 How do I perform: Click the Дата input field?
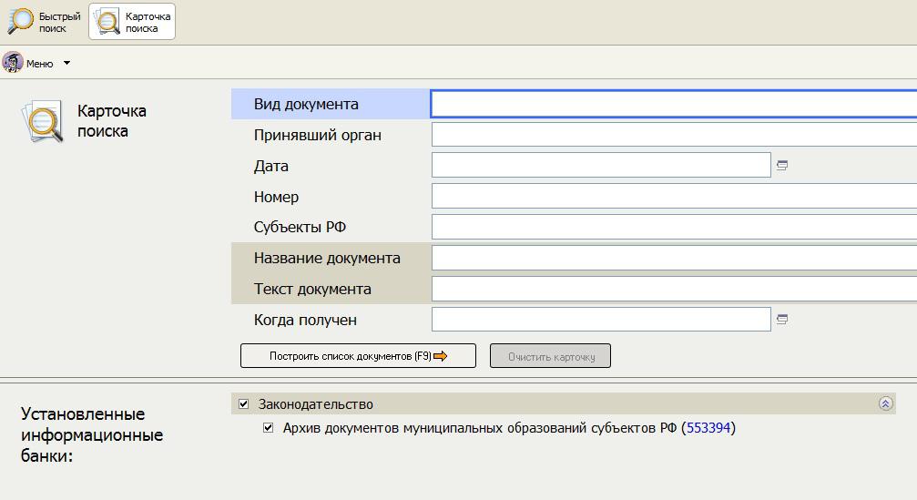[601, 166]
